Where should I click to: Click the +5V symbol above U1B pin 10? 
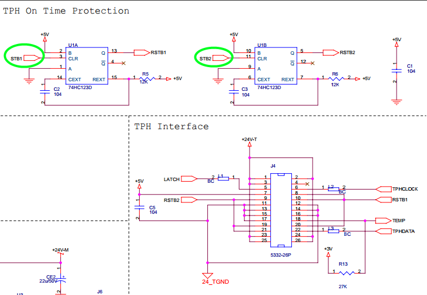pyautogui.click(x=234, y=39)
